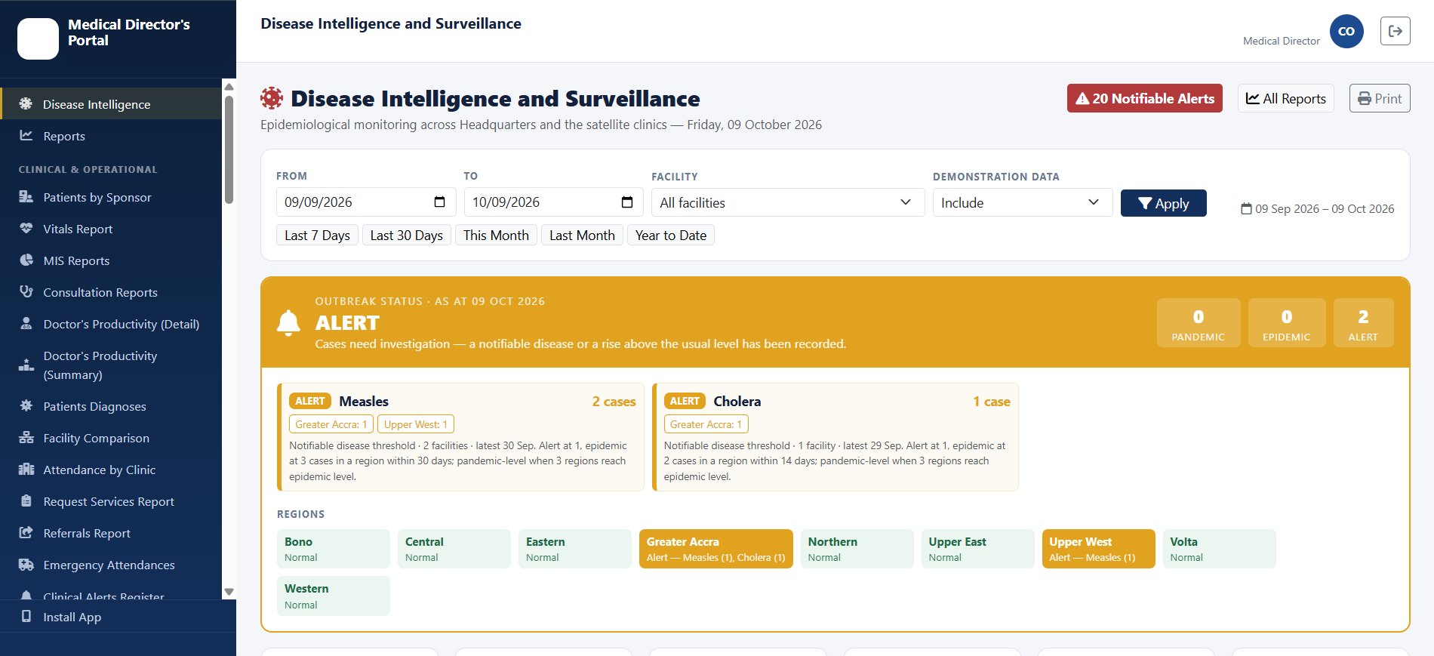Open the calendar picker in From date

coord(439,202)
